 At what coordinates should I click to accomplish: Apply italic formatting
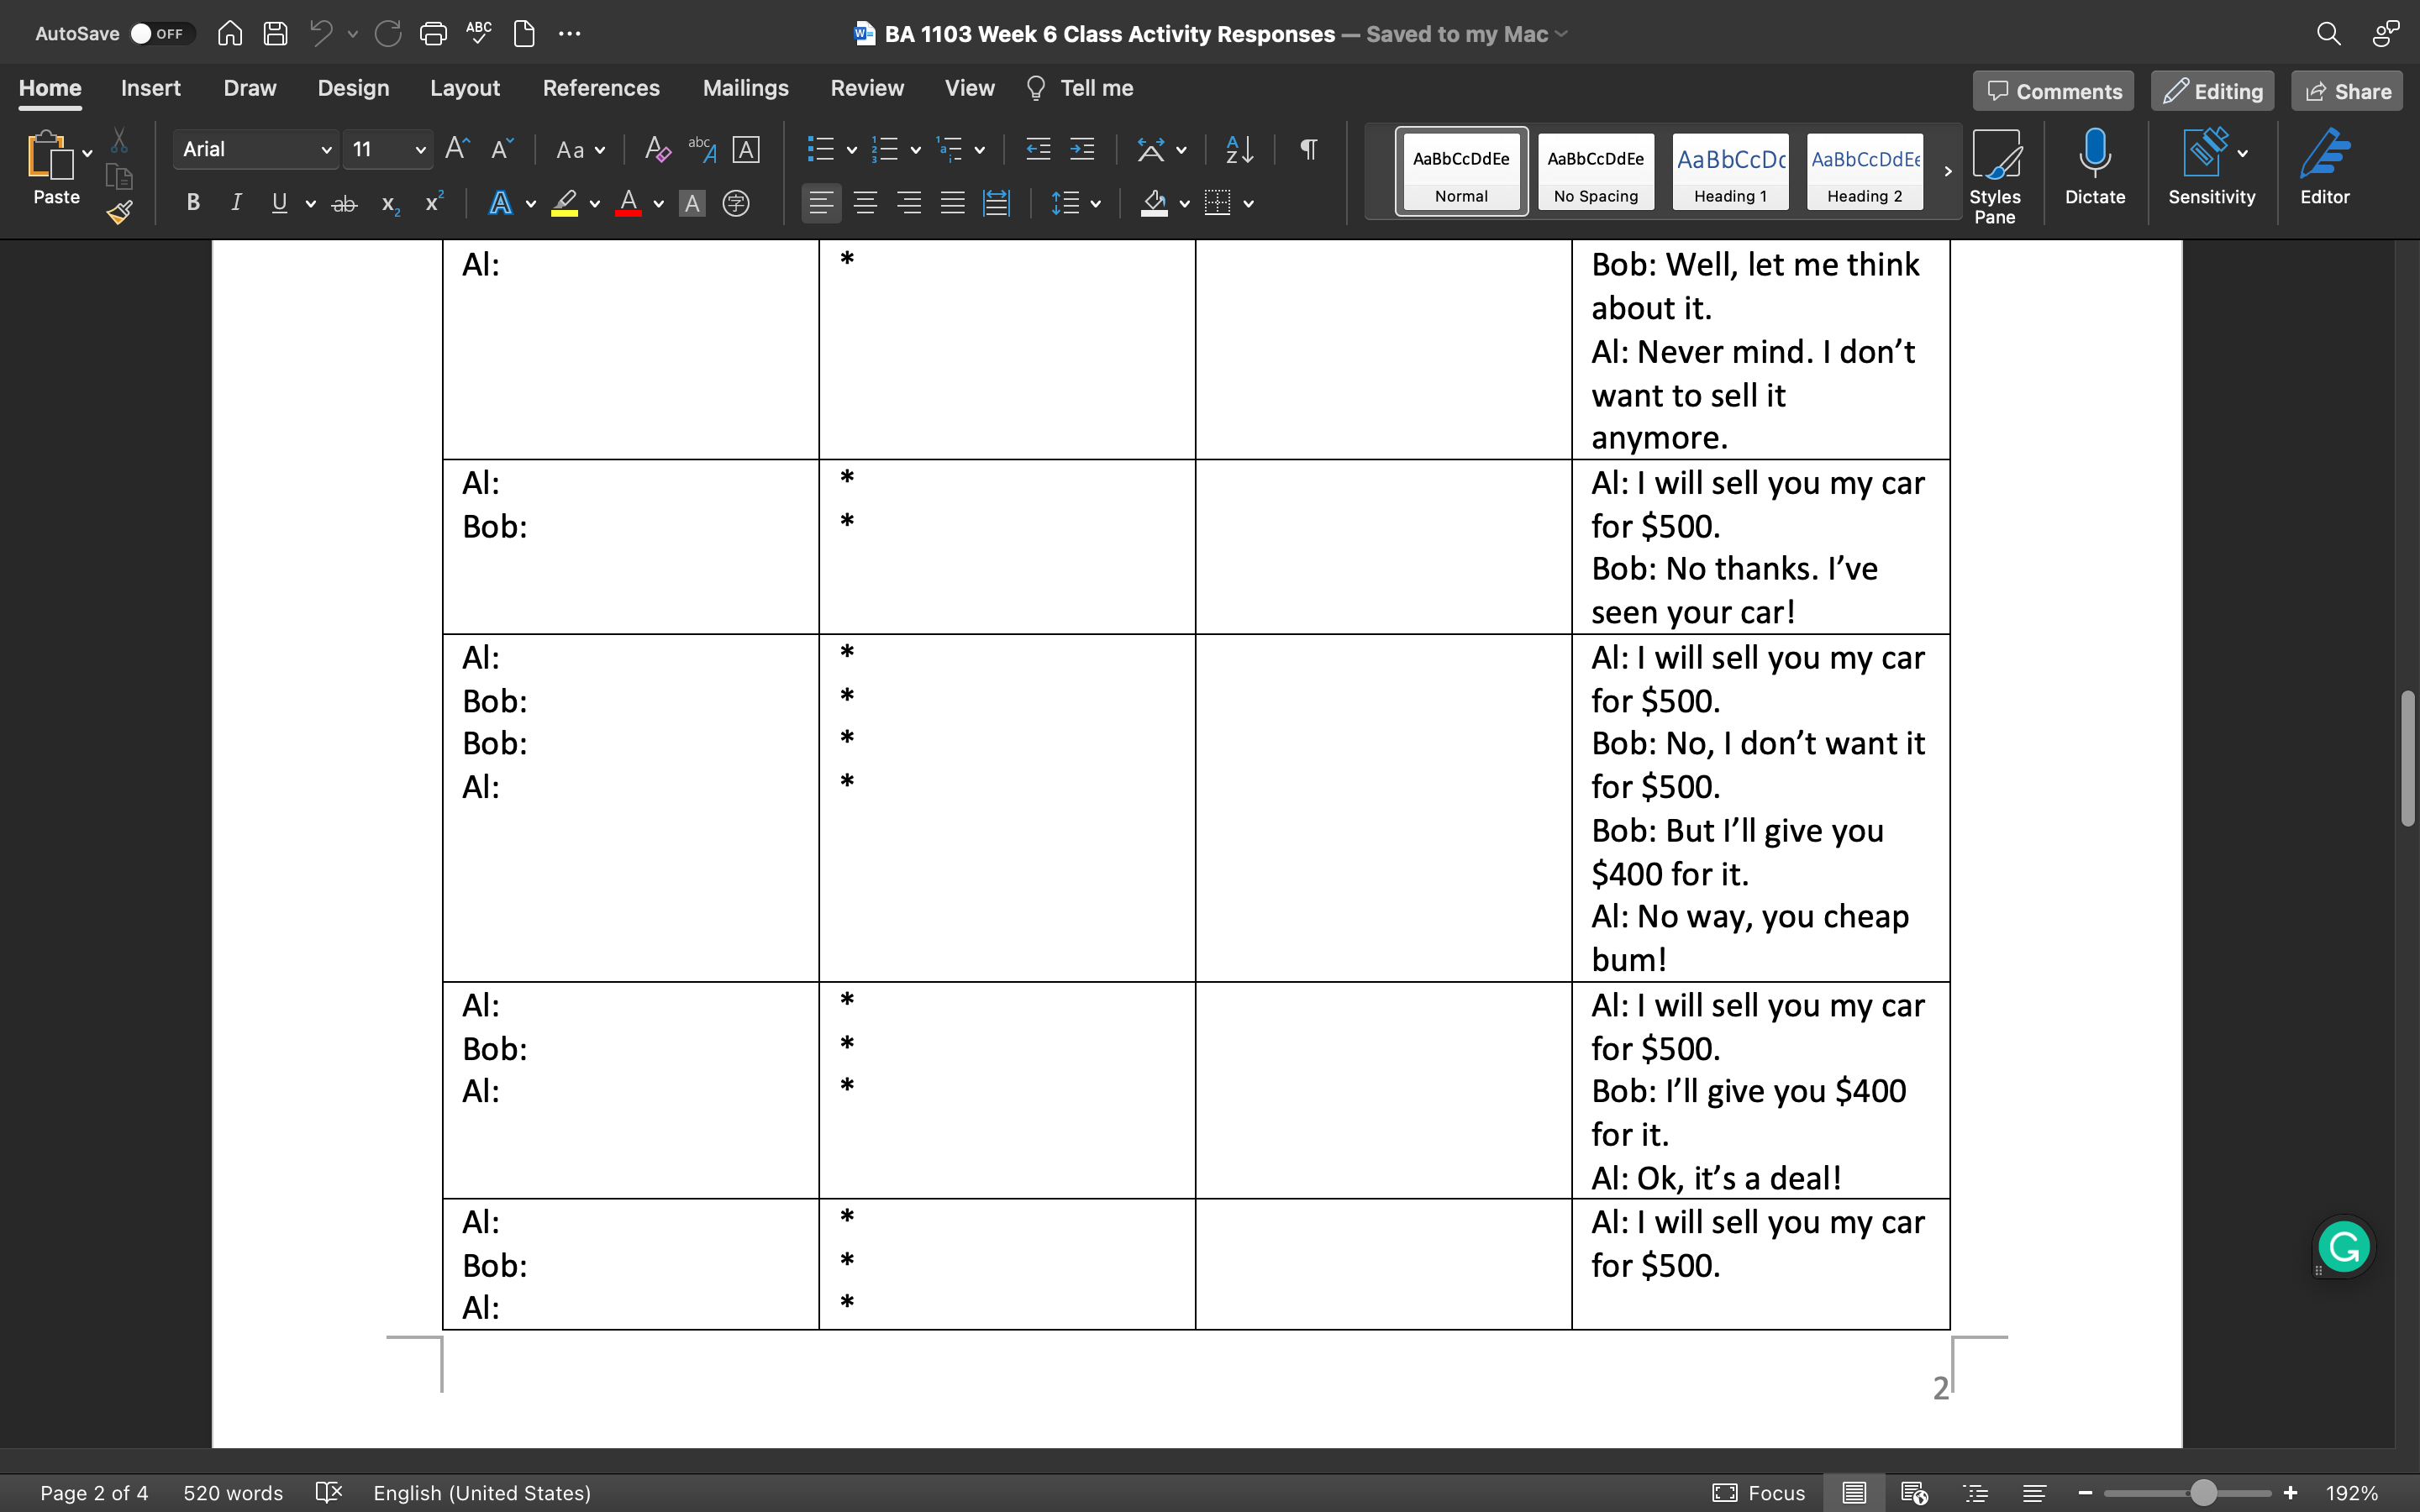[x=236, y=203]
